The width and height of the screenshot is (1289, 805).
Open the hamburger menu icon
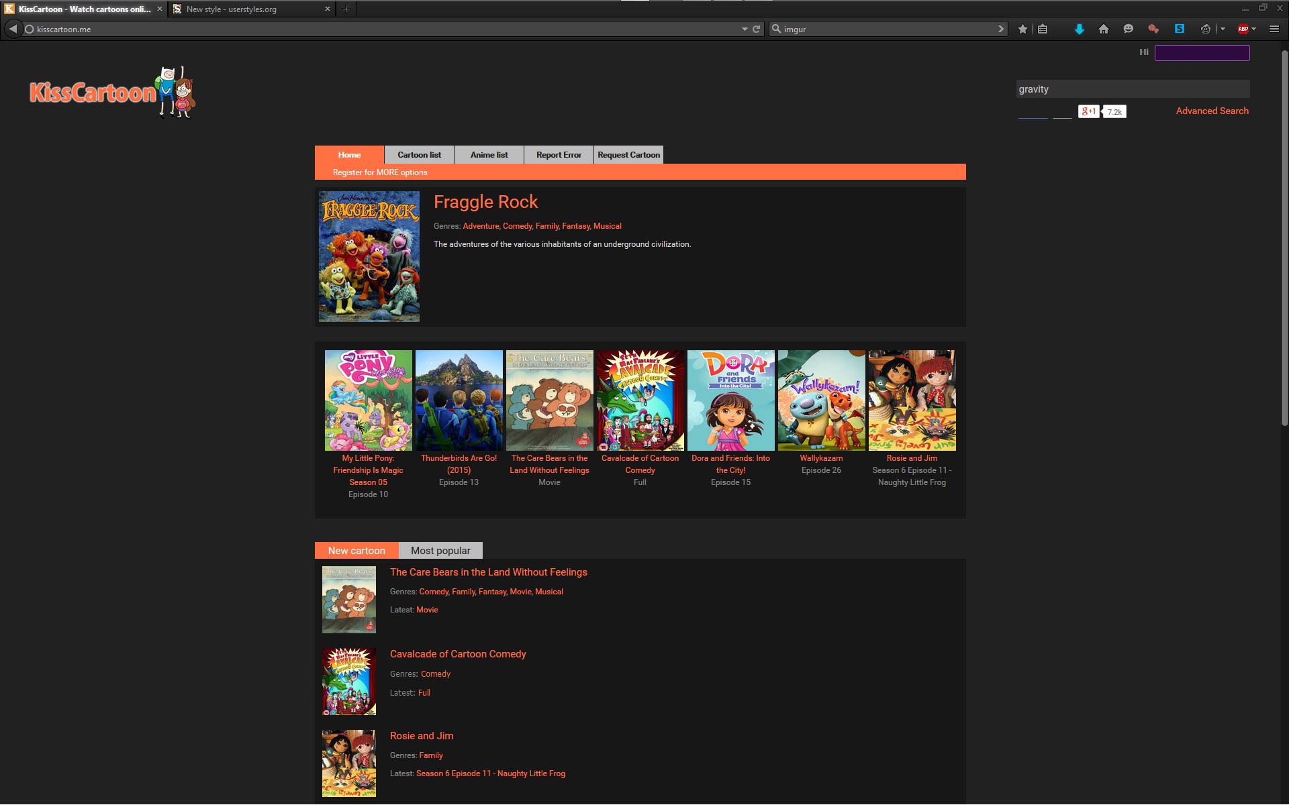click(x=1274, y=29)
